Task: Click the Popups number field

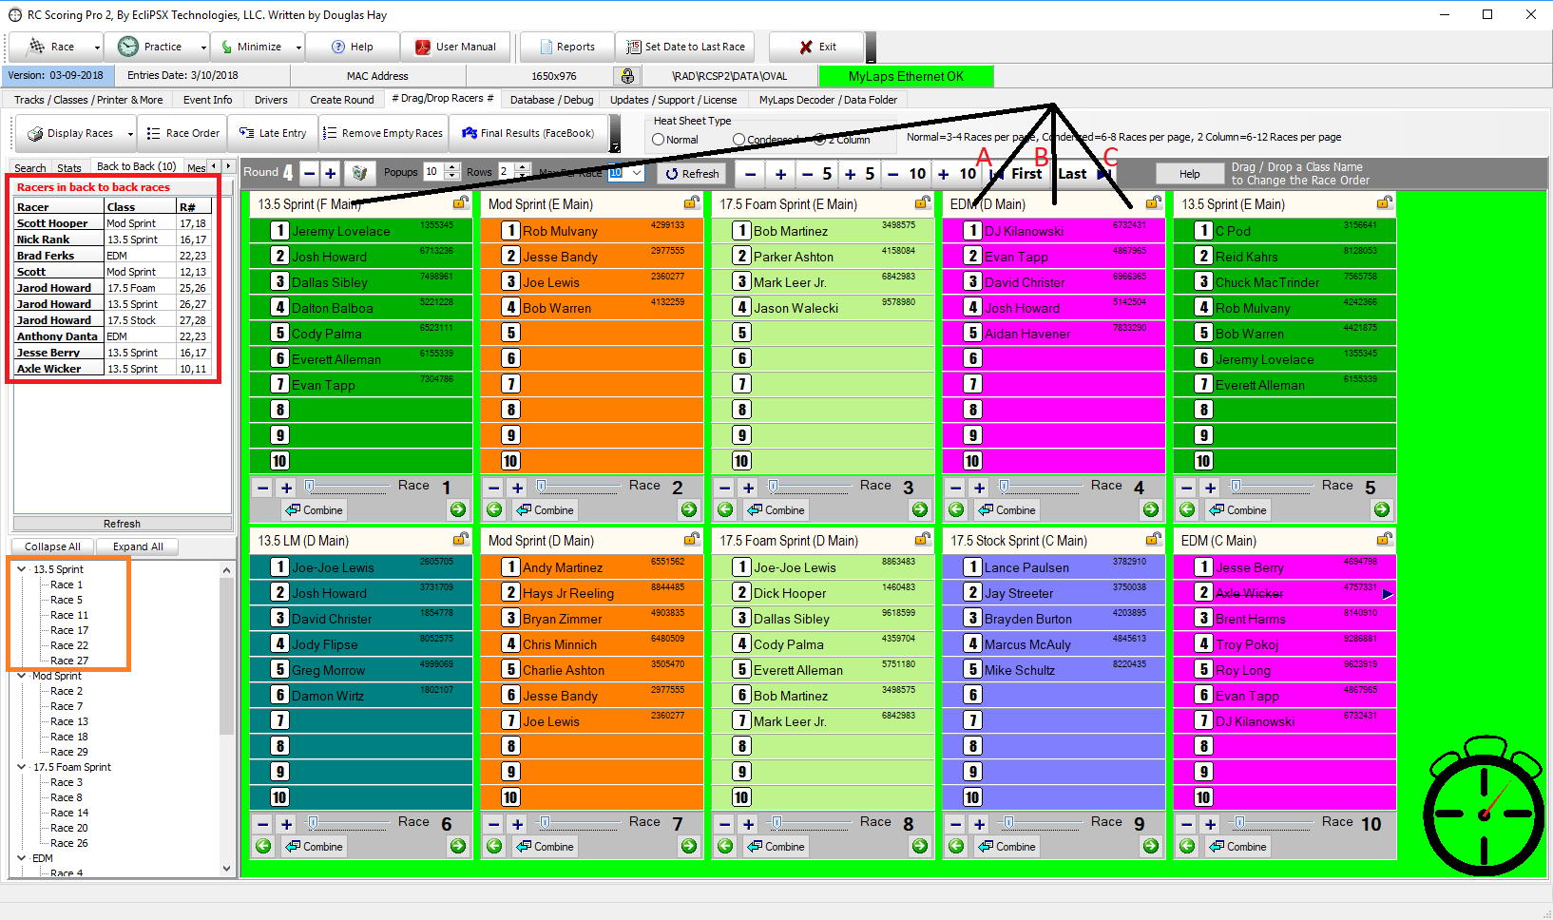Action: (431, 172)
